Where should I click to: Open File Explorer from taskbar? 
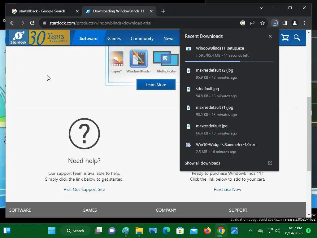coord(139,231)
